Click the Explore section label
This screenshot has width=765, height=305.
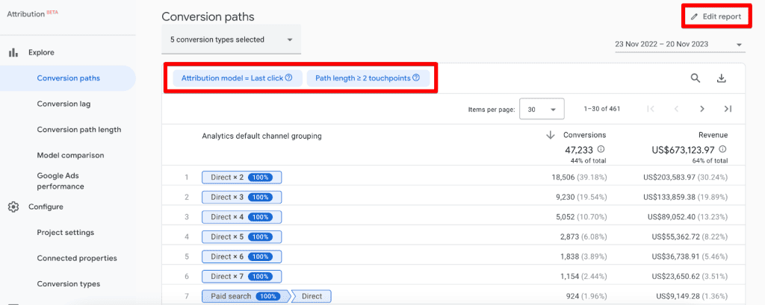coord(42,53)
